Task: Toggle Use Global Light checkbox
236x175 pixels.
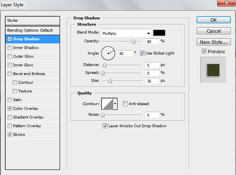Action: (x=142, y=53)
